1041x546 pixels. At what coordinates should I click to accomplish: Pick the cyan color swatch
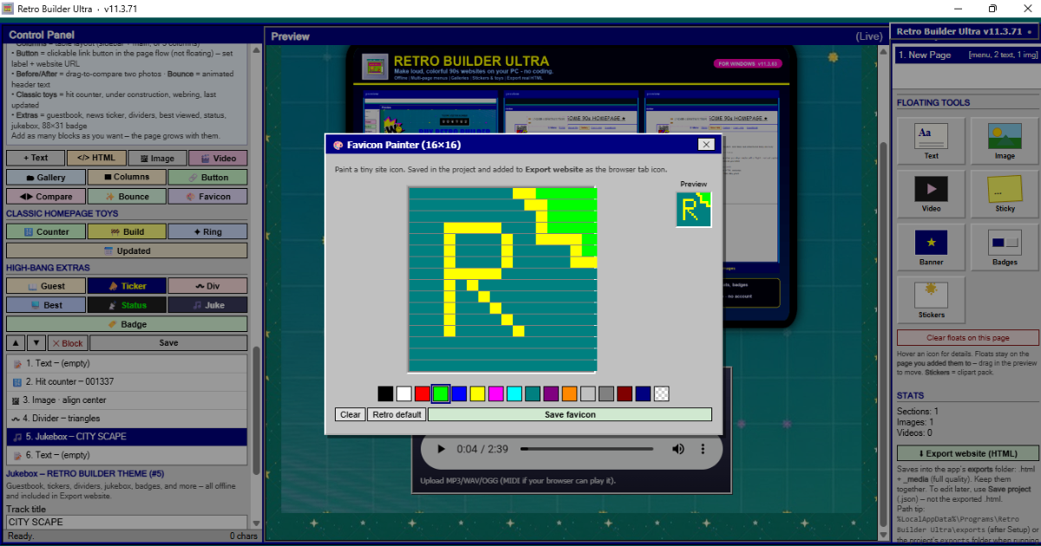click(x=514, y=393)
